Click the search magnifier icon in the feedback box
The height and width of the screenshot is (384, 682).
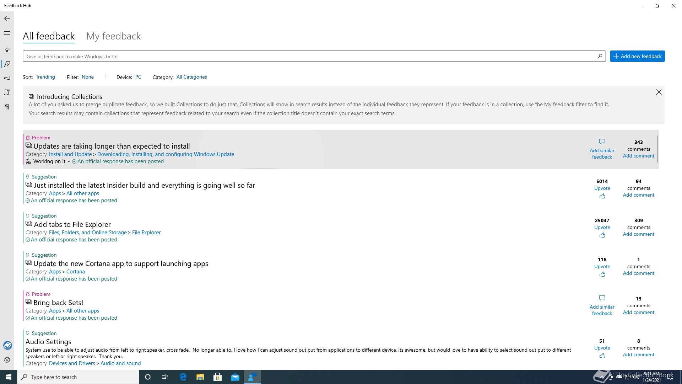point(600,56)
